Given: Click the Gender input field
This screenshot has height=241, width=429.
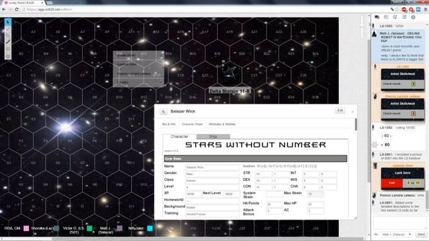Looking at the screenshot, I should [x=212, y=174].
